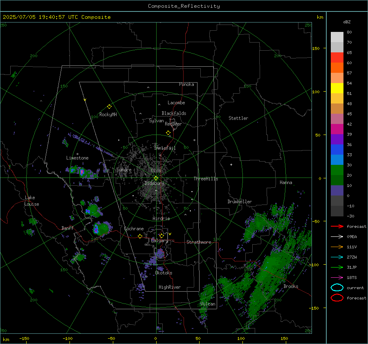Click the storm cell south of Limestone
This screenshot has width=368, height=344.
point(81,172)
